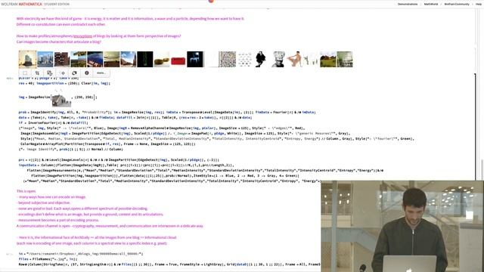Open the MathWorld link in header
Image resolution: width=484 pixels, height=272 pixels.
pyautogui.click(x=430, y=4)
